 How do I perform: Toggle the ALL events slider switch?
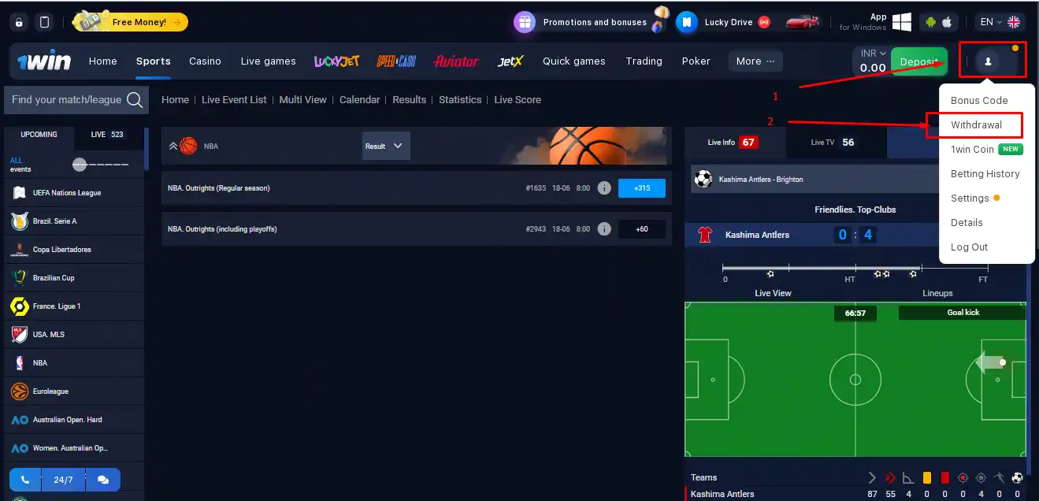click(79, 164)
